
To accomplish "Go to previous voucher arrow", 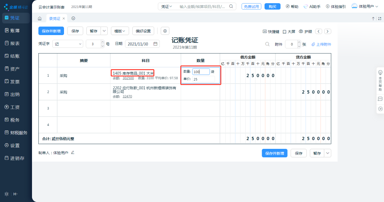I will point(318,32).
